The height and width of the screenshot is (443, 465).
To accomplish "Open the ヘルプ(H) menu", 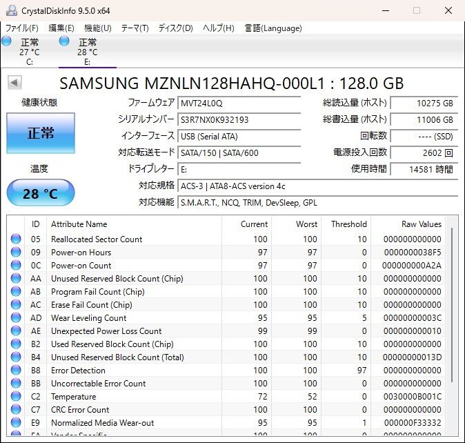I will (x=218, y=28).
